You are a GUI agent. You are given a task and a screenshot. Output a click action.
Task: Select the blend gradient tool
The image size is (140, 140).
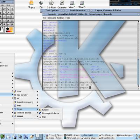point(12,17)
